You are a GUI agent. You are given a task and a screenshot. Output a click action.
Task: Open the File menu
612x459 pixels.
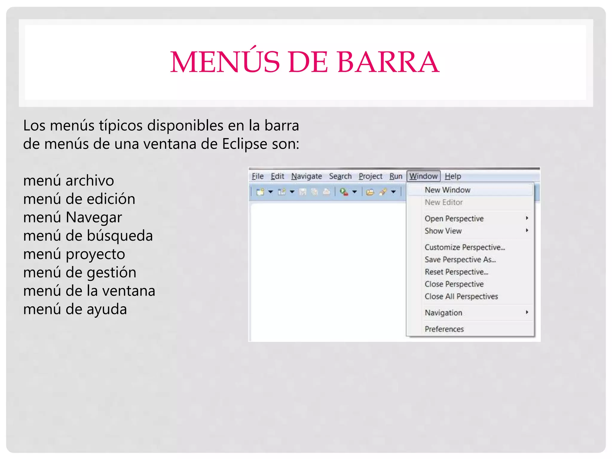tap(258, 176)
